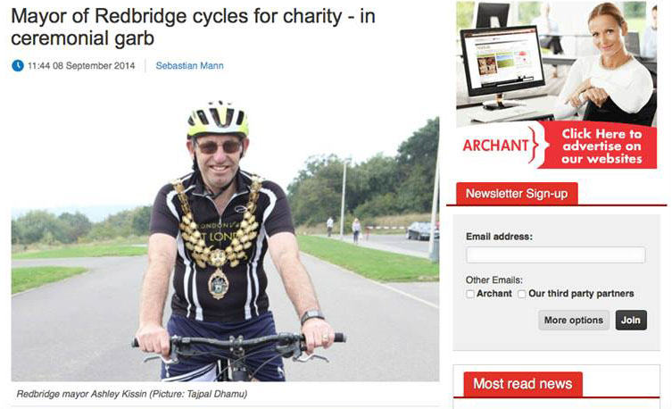Click the article headline about Redbridge mayor
Viewport: 672px width, 409px height.
193,27
